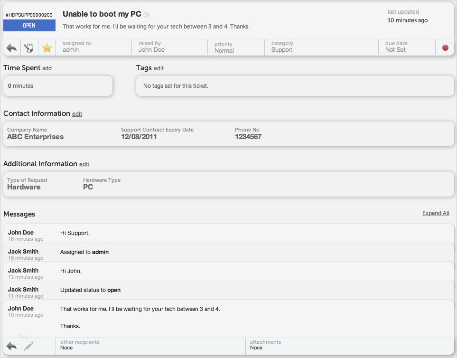457x358 pixels.
Task: Click the blue OPEN status badge
Action: point(29,26)
